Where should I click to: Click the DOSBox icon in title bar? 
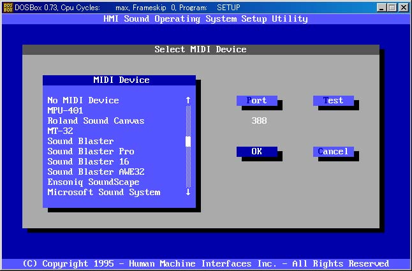[x=8, y=8]
